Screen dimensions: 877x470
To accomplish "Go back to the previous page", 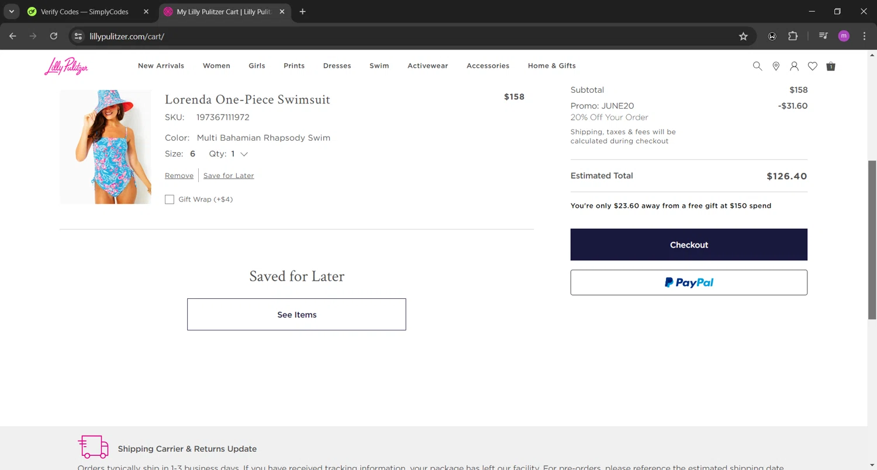I will point(13,36).
